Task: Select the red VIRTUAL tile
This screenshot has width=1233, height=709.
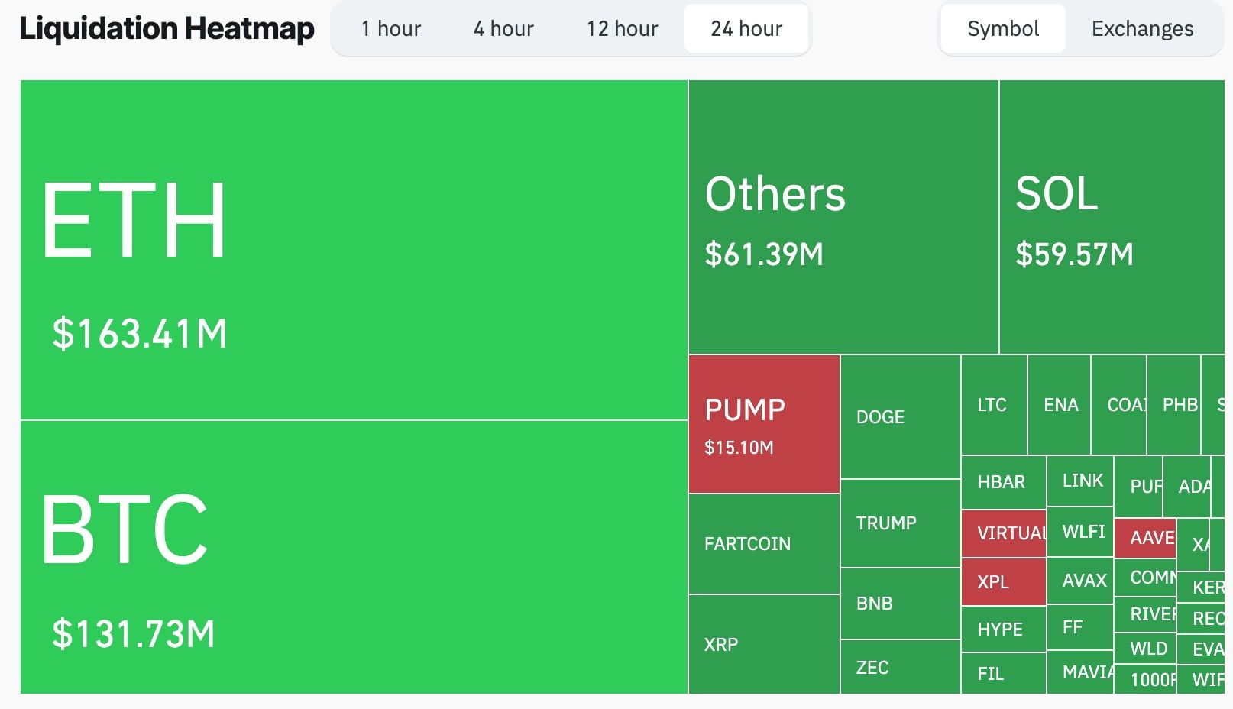Action: tap(1003, 533)
